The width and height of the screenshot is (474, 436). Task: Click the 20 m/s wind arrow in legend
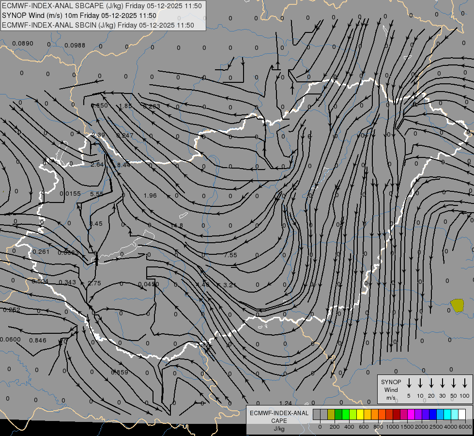click(431, 383)
